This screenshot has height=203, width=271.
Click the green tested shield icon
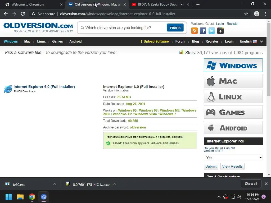click(108, 143)
